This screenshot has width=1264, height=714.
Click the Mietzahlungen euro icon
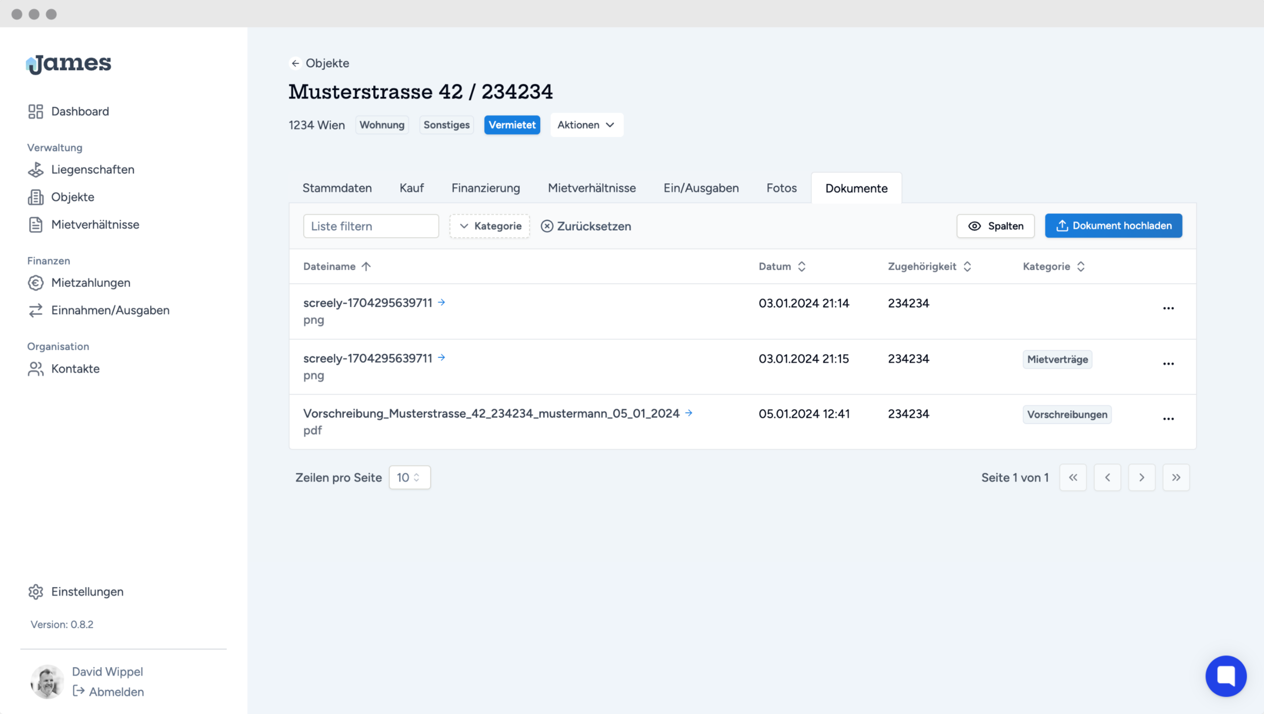(36, 283)
